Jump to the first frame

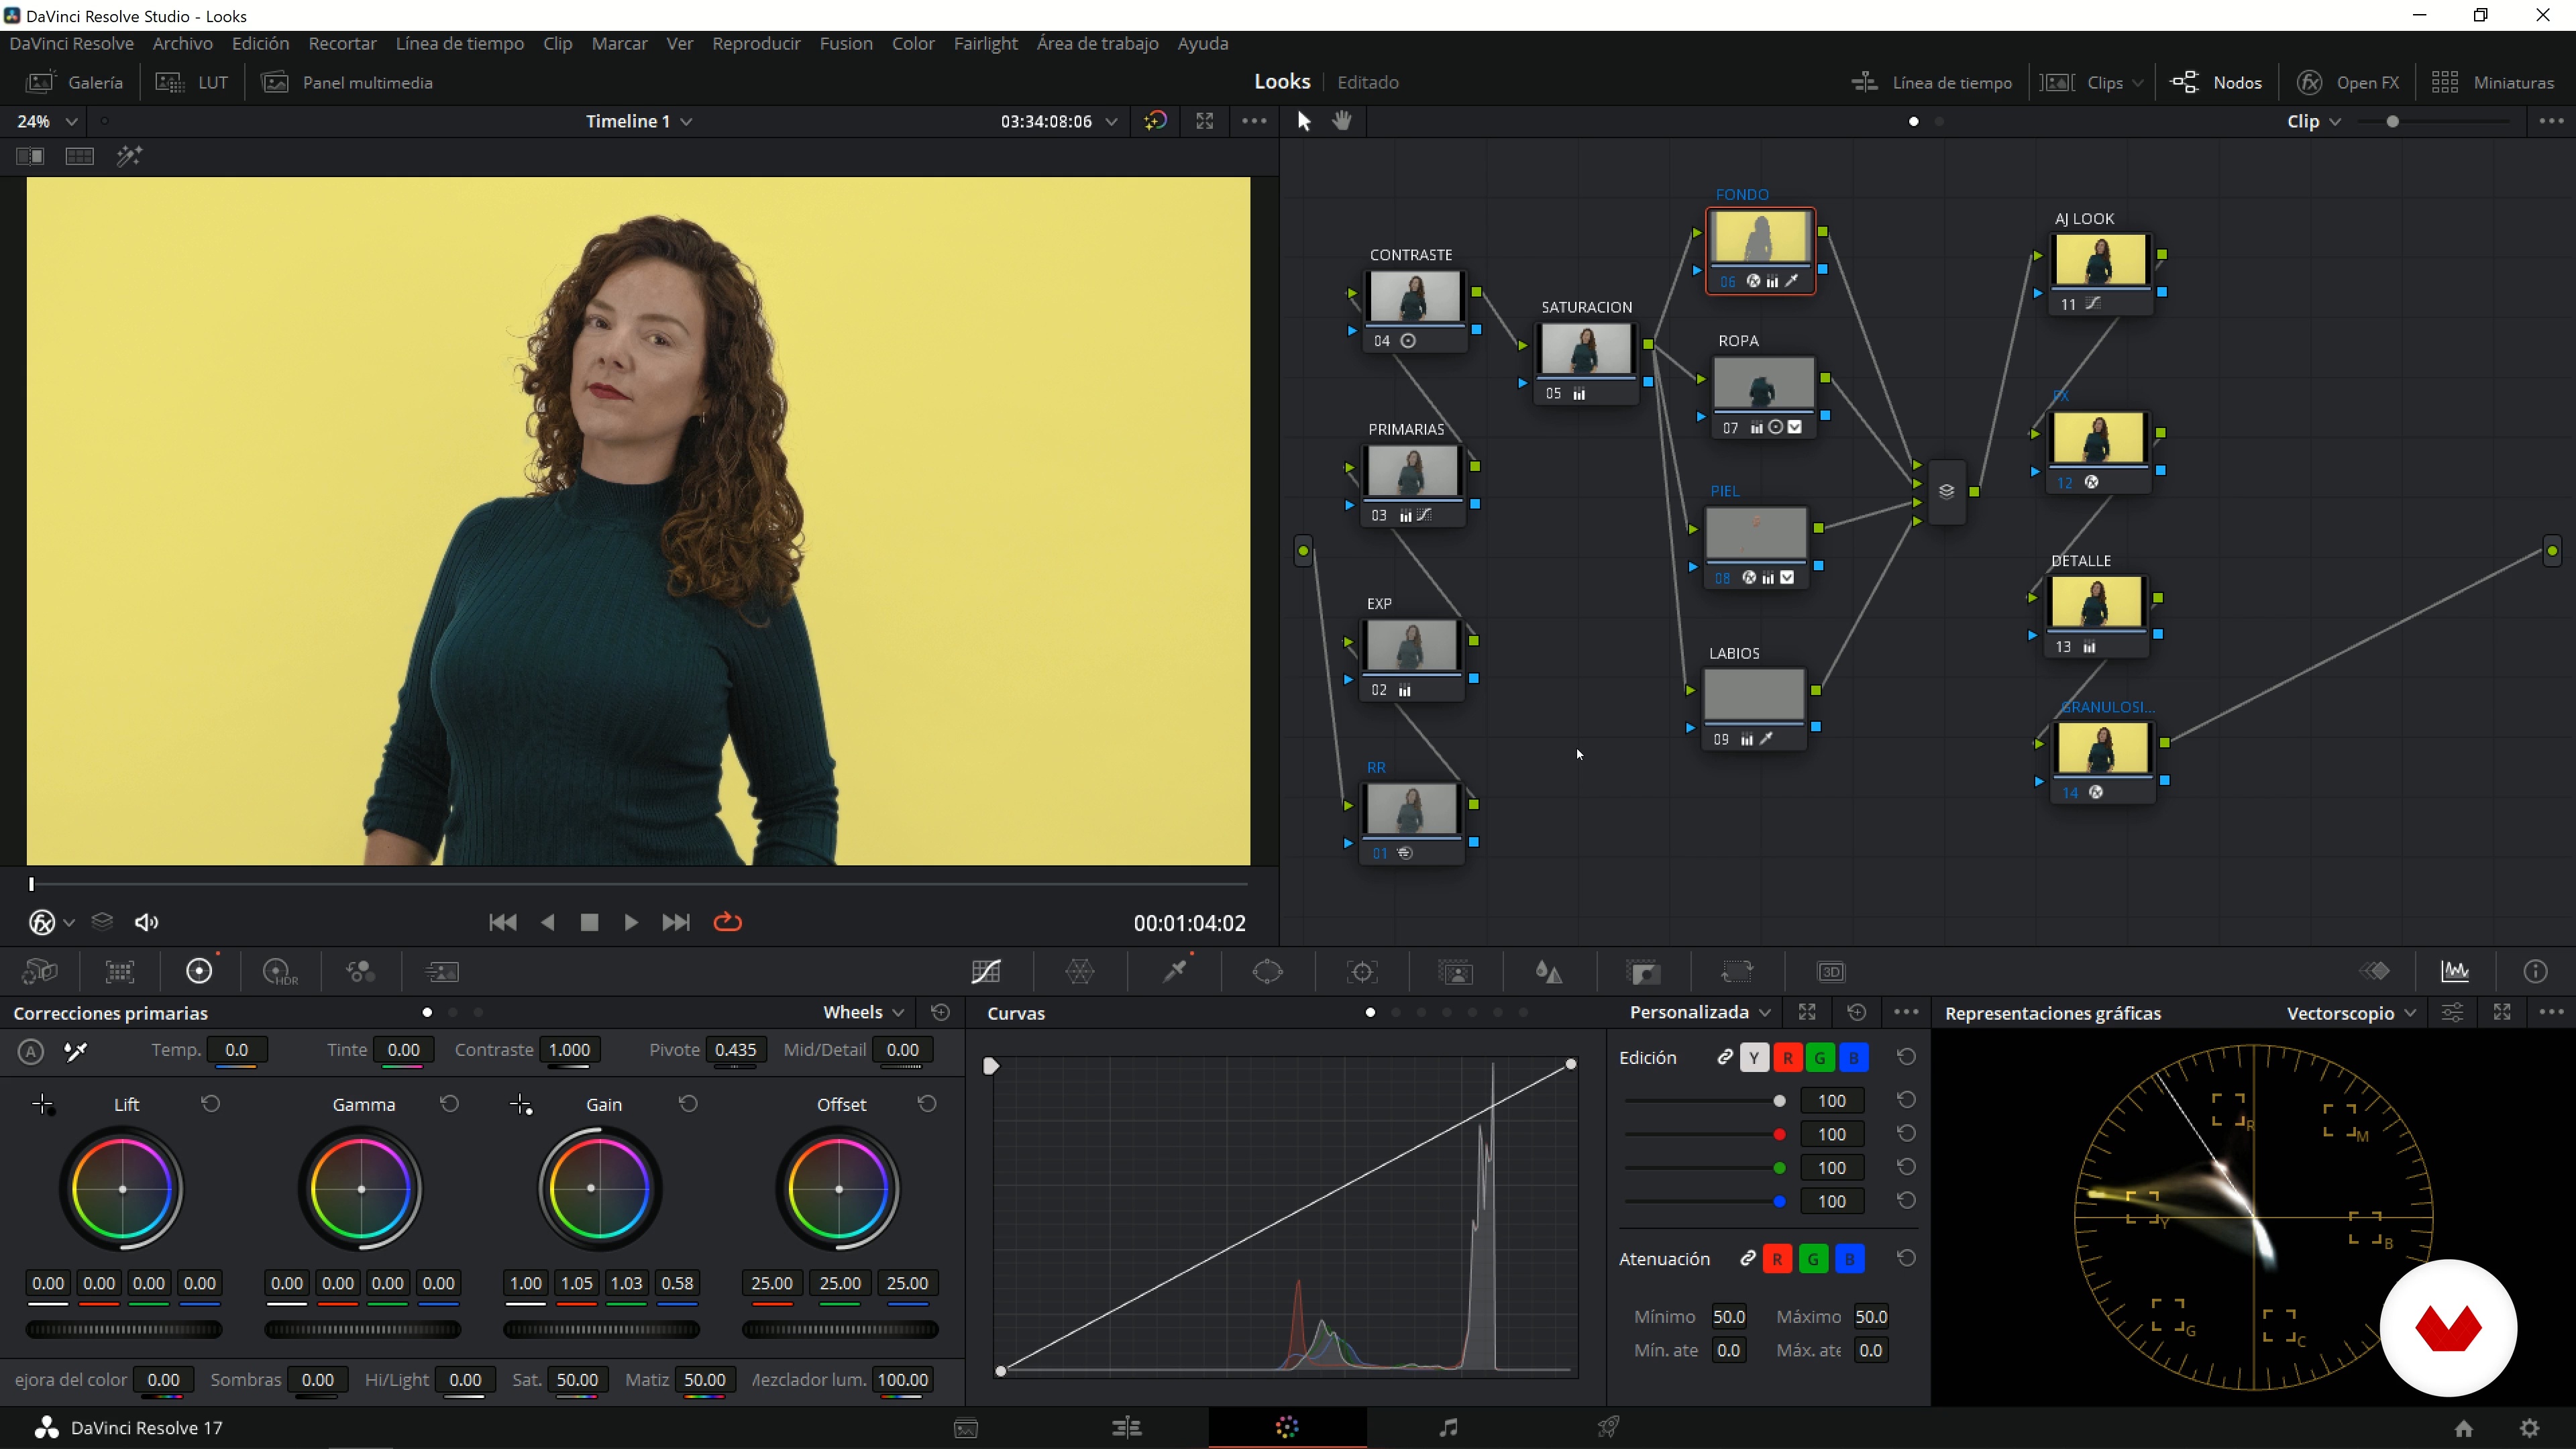tap(502, 922)
